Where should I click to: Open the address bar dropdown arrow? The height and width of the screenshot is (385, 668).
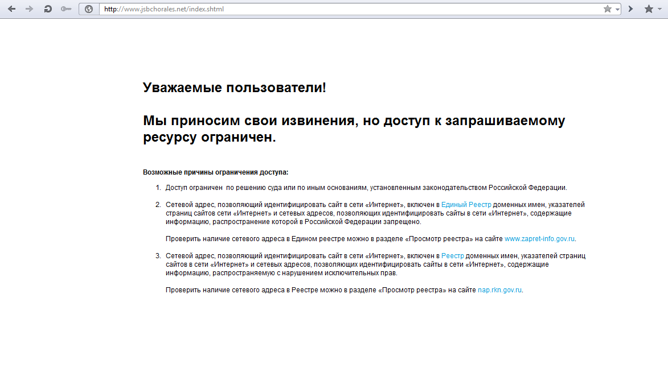(x=617, y=9)
